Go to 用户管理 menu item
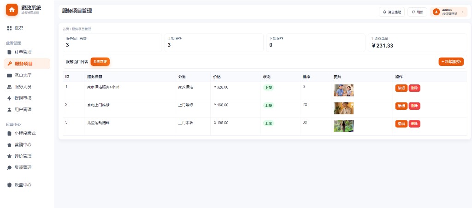 click(x=27, y=110)
